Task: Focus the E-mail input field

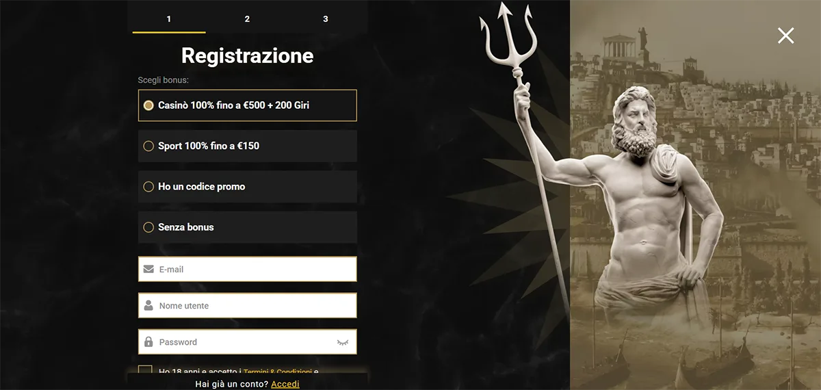Action: [x=247, y=270]
